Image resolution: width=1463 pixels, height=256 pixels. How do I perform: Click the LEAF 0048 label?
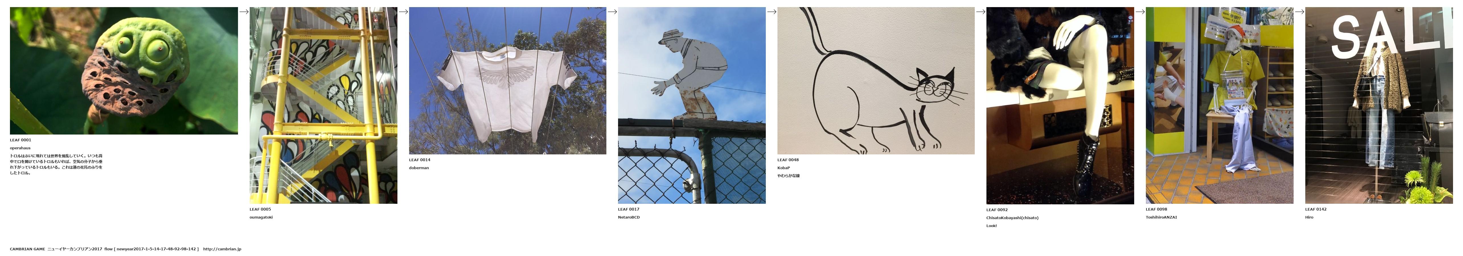point(788,160)
